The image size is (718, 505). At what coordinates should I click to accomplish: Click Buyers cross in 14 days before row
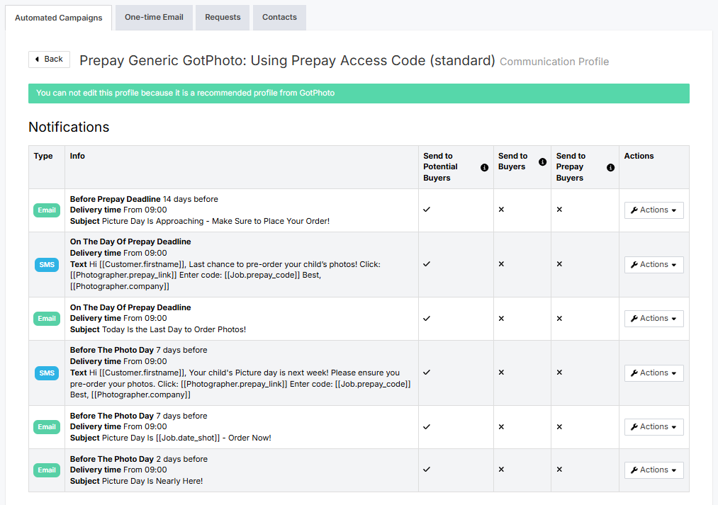click(x=501, y=210)
